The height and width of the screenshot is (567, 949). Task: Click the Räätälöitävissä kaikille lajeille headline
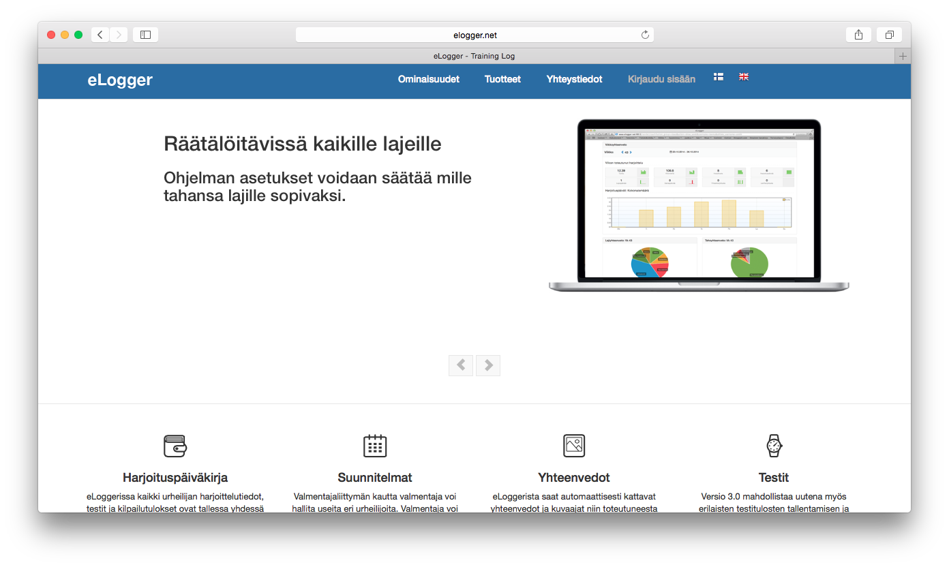tap(303, 144)
